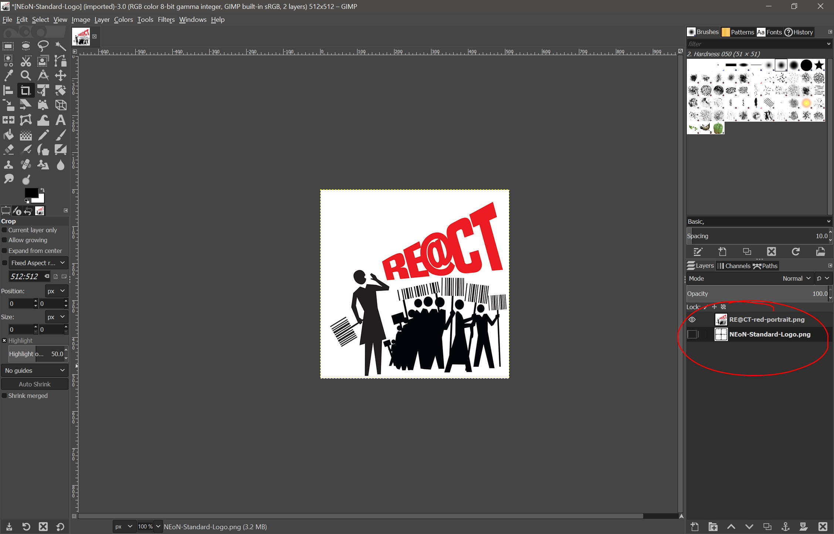
Task: Select the Clone stamp tool
Action: pos(8,165)
